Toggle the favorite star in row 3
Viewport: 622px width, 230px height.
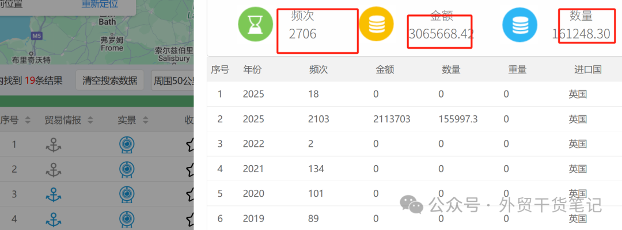(x=189, y=194)
